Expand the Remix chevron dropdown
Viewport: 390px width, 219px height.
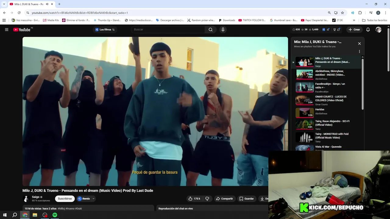(x=93, y=199)
